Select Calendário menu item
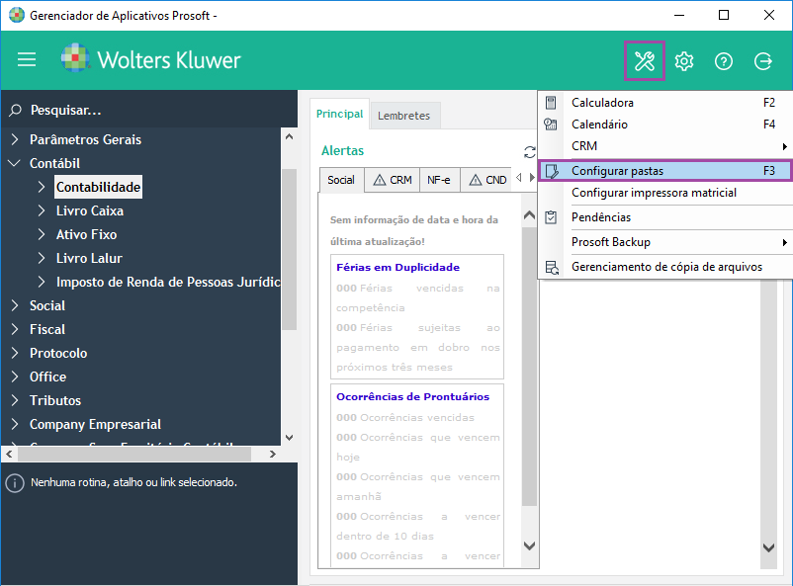The height and width of the screenshot is (586, 793). pyautogui.click(x=664, y=125)
